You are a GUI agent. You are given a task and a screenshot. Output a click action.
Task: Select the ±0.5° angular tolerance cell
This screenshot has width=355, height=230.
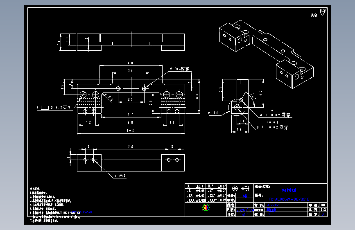point(222,186)
